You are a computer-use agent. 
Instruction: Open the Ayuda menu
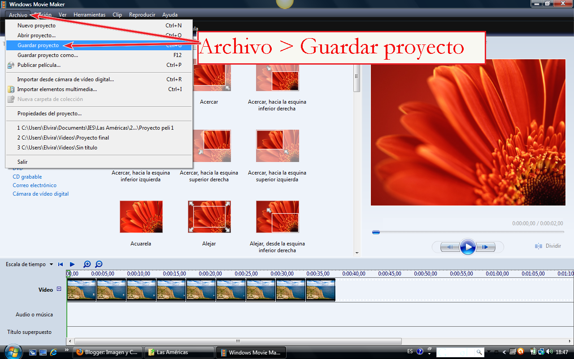(x=170, y=15)
